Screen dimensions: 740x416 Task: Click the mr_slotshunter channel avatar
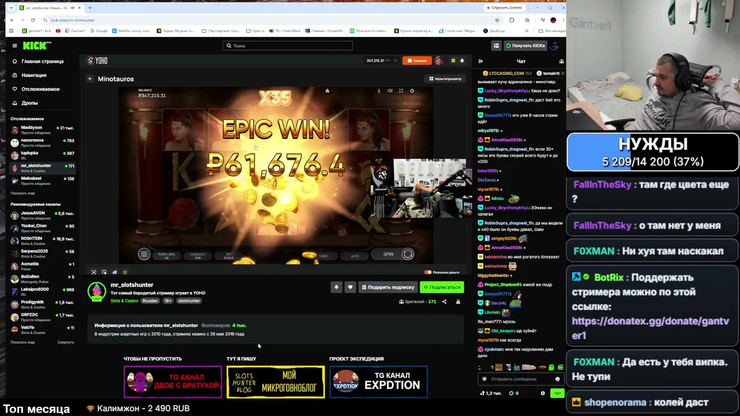point(97,292)
